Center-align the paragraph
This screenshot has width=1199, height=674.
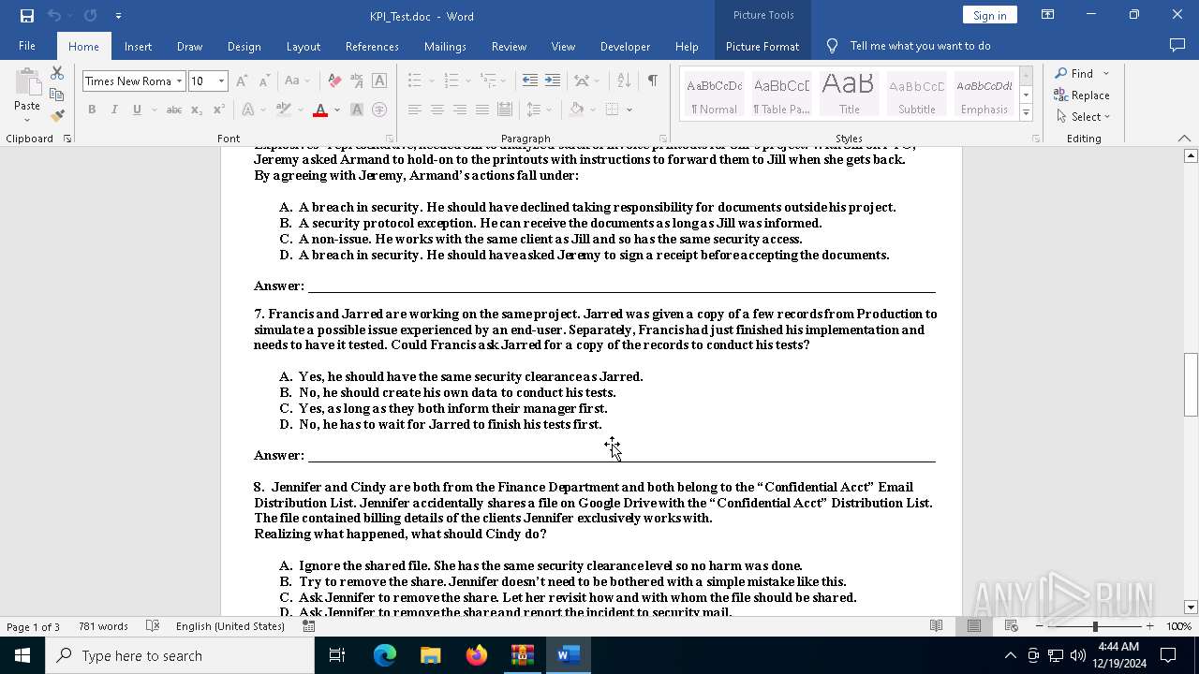coord(437,110)
